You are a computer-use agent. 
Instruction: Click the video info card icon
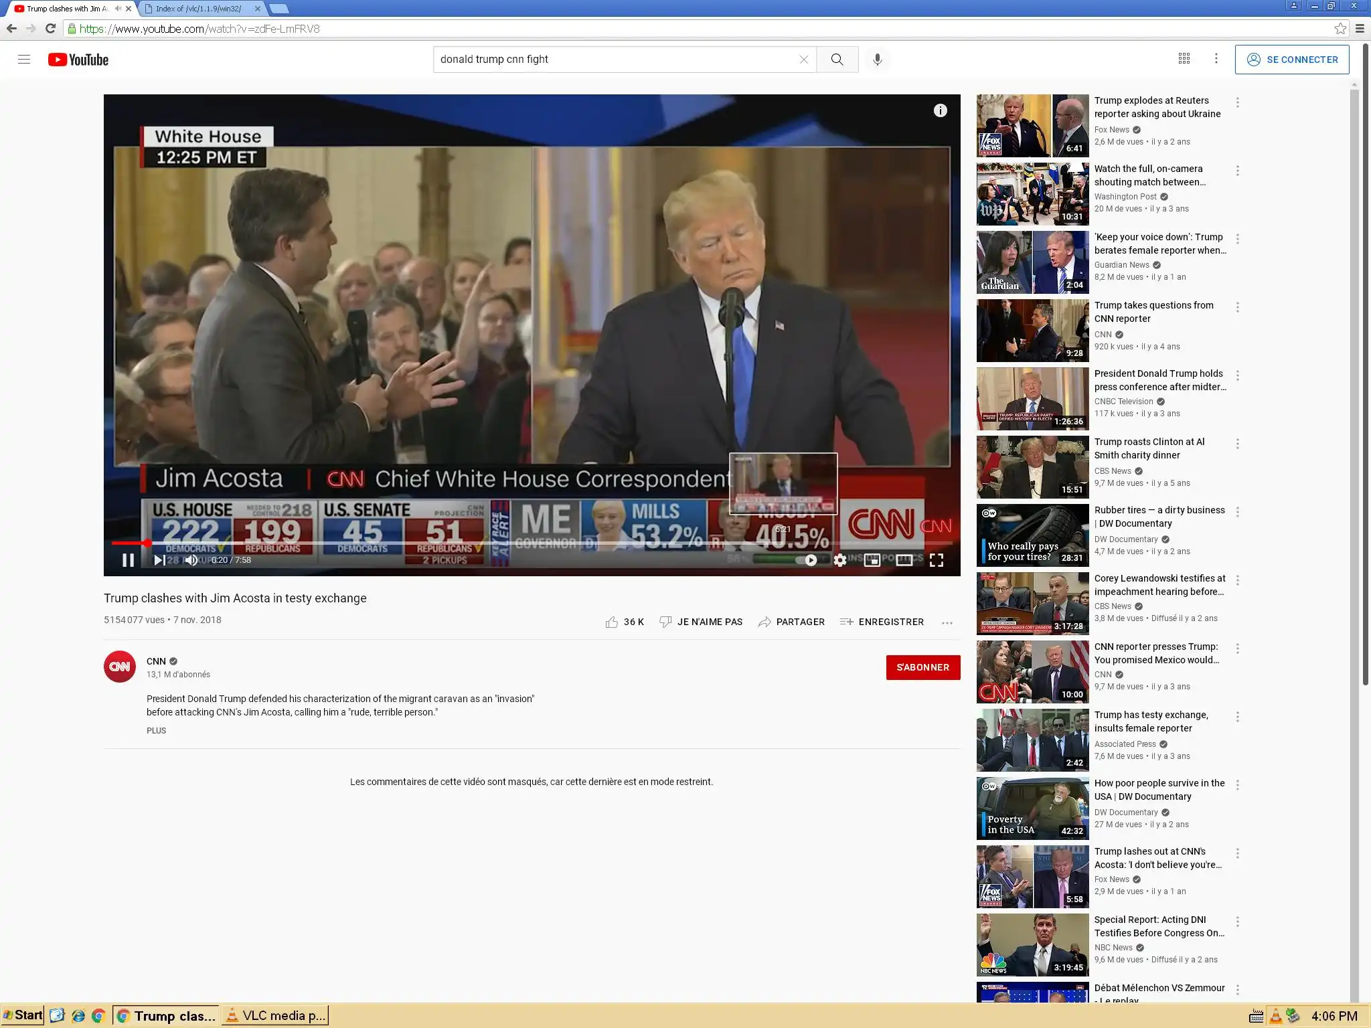pyautogui.click(x=940, y=110)
